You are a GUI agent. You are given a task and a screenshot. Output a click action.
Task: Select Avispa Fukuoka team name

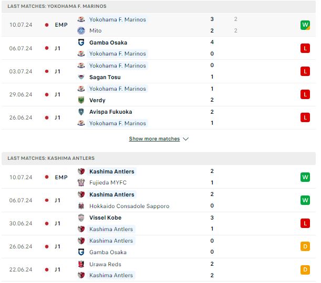[110, 112]
